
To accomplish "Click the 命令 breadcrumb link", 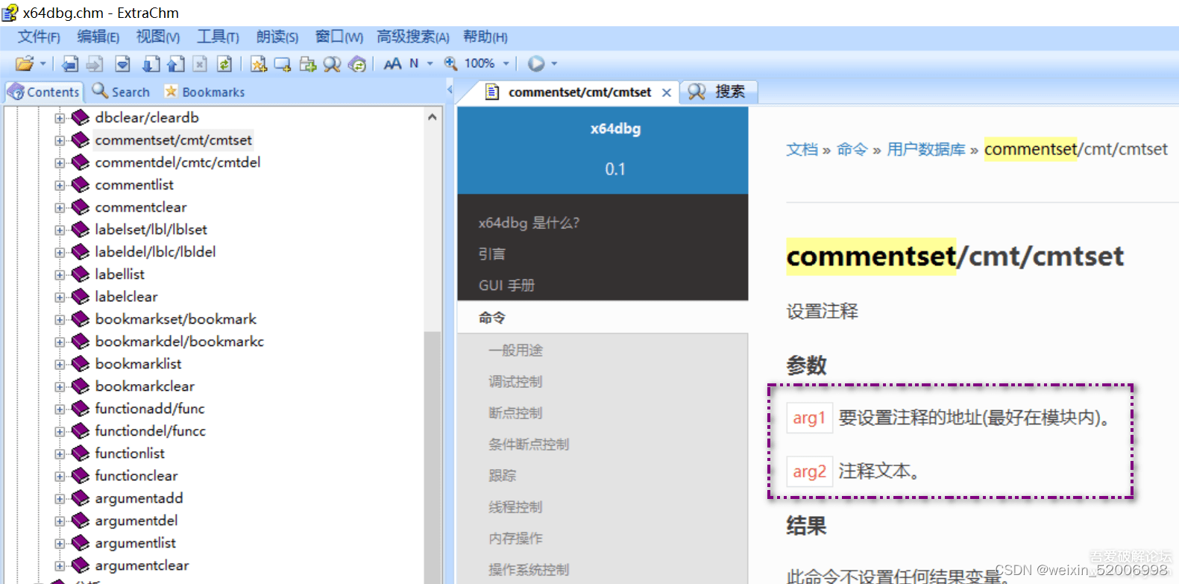I will pos(852,149).
